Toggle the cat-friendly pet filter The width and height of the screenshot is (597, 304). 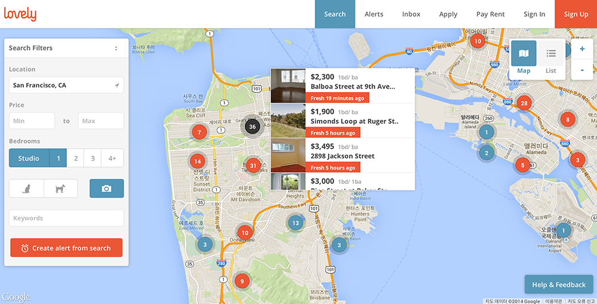26,189
